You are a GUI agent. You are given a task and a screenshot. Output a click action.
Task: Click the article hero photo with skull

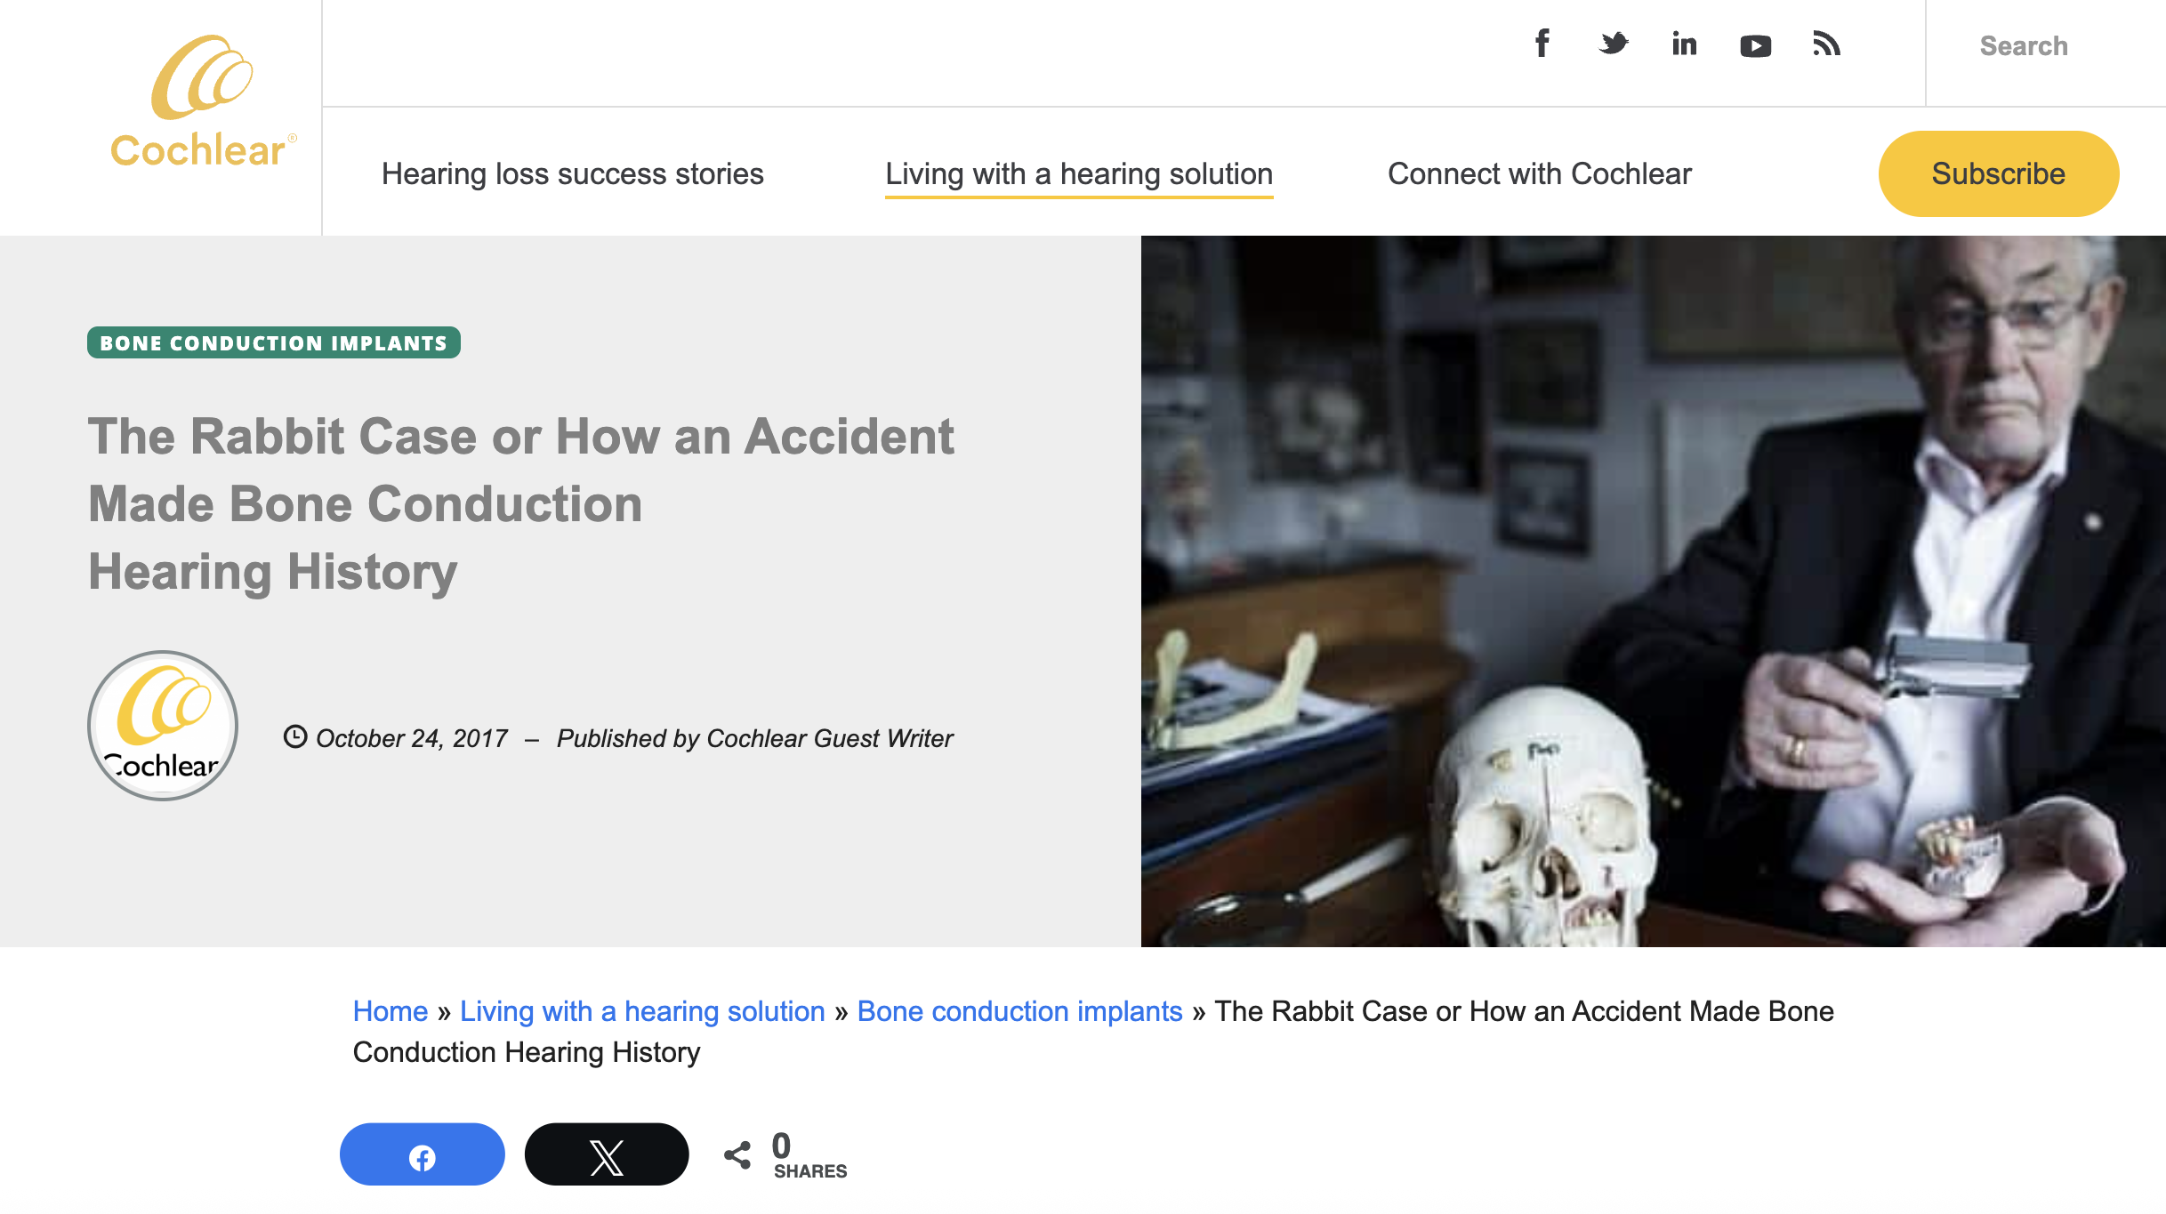pos(1653,591)
